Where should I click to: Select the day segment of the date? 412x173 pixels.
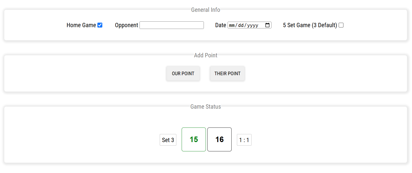(x=241, y=25)
